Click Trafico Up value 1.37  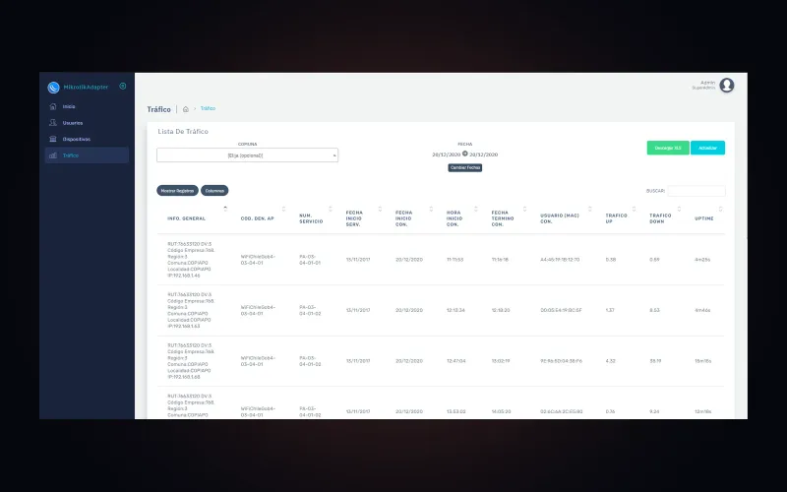(x=610, y=310)
